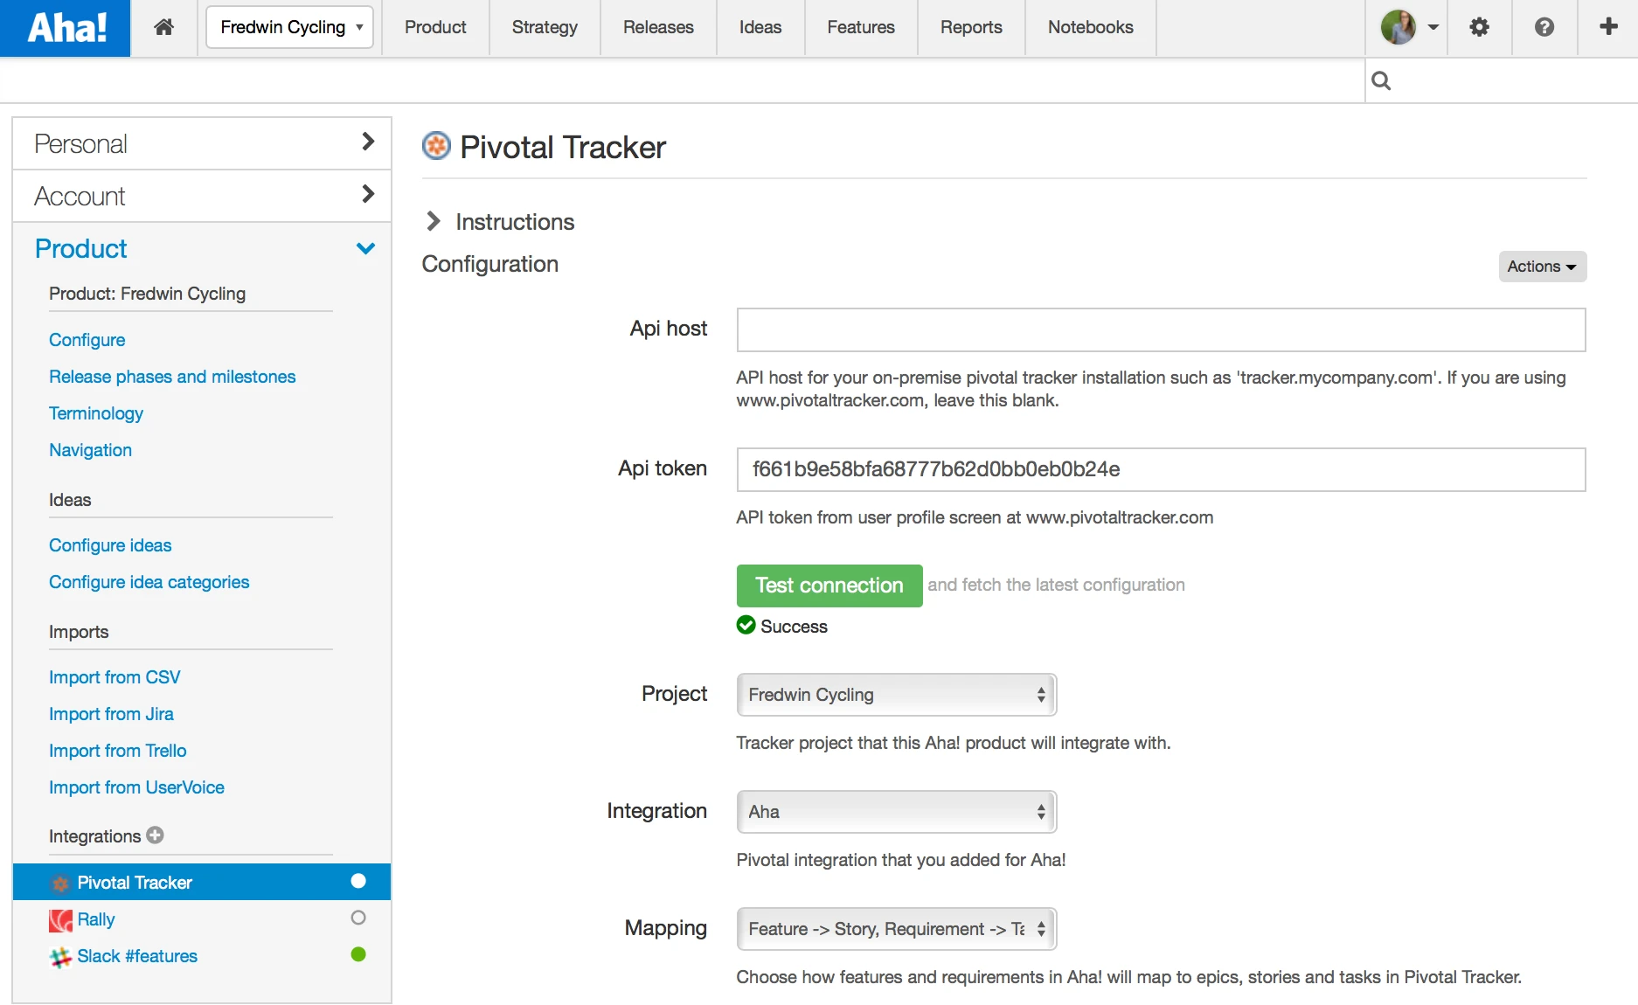Toggle the Rally integration status circle
Screen dimensions: 1638x1005
358,918
